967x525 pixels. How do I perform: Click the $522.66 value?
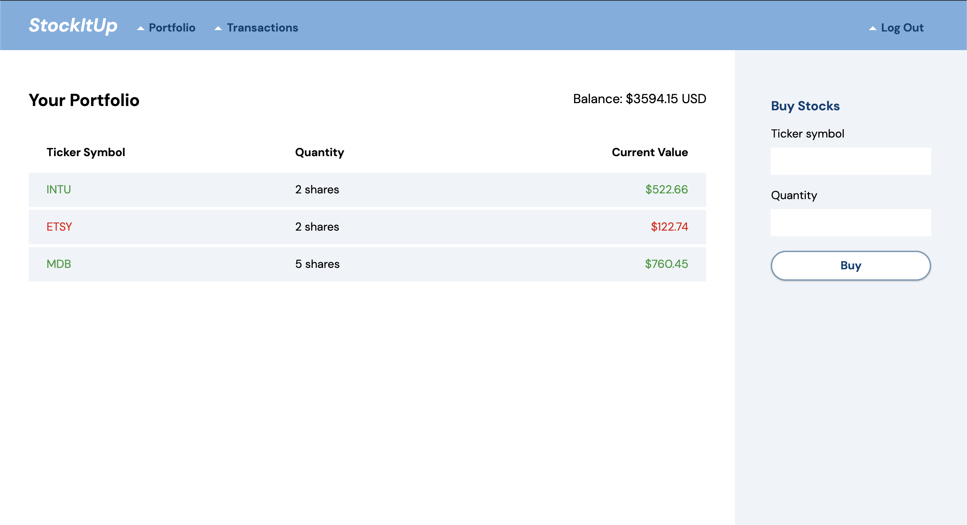point(666,189)
